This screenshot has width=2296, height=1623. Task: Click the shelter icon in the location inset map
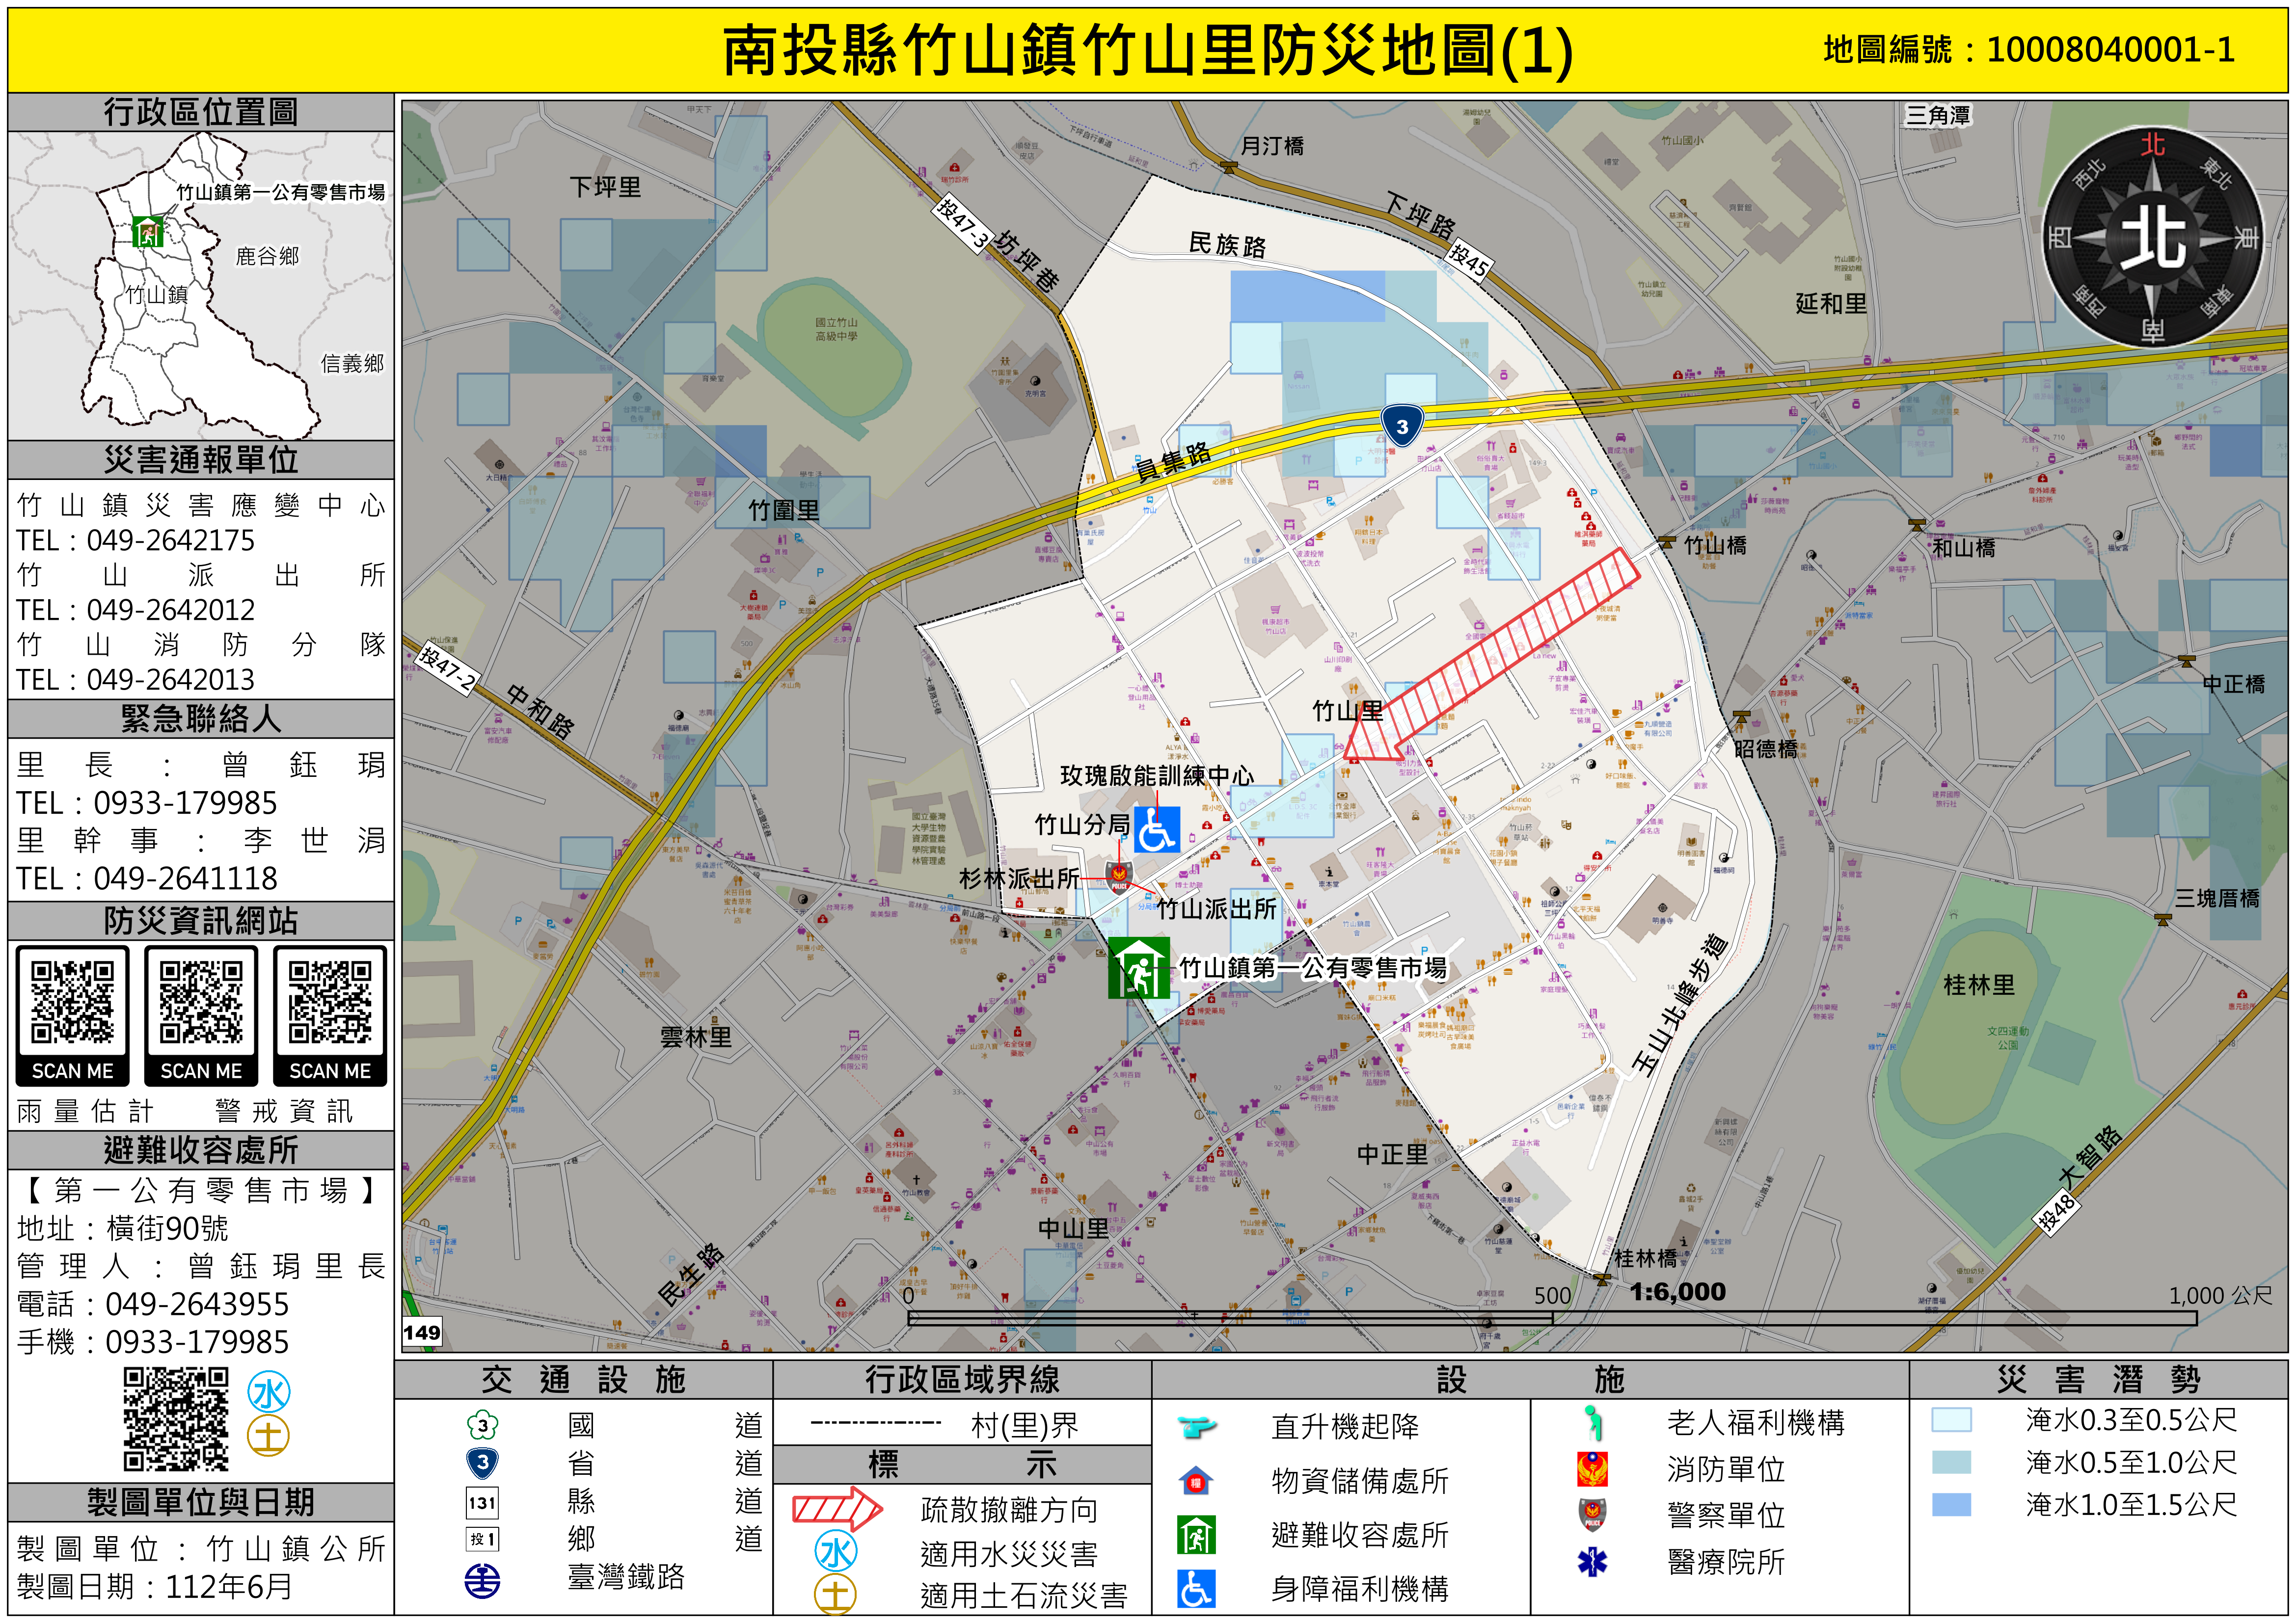coord(148,232)
